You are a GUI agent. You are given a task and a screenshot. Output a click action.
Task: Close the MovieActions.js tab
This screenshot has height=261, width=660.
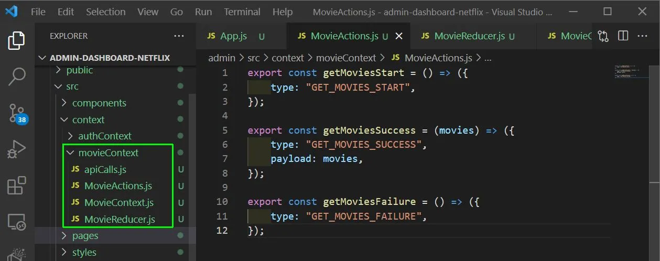tap(398, 36)
